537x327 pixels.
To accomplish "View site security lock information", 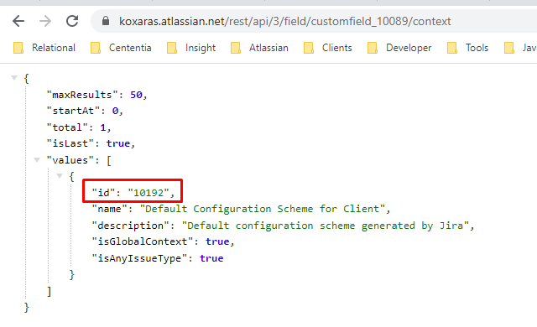I will [x=106, y=21].
